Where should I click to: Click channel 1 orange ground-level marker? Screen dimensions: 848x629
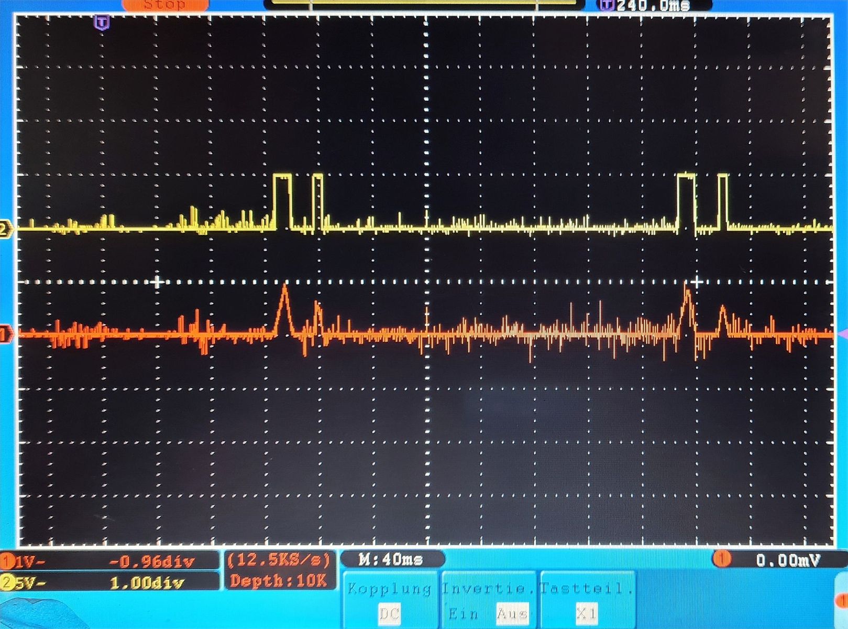point(5,334)
